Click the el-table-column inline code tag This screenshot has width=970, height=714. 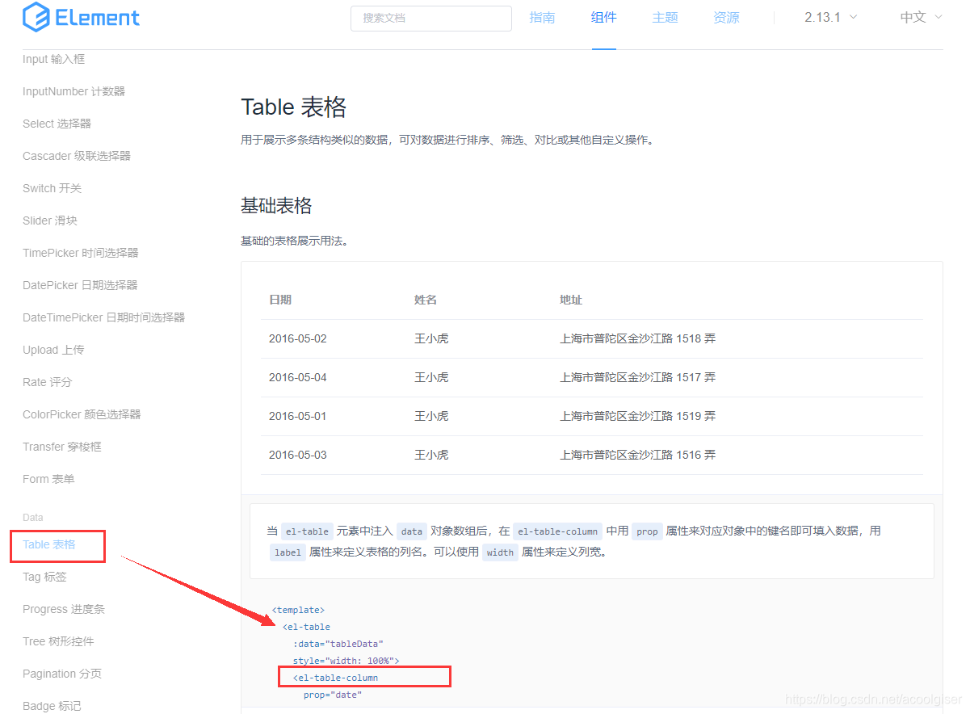point(557,531)
